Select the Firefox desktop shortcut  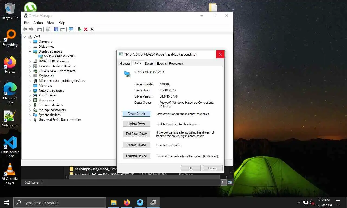[10, 64]
